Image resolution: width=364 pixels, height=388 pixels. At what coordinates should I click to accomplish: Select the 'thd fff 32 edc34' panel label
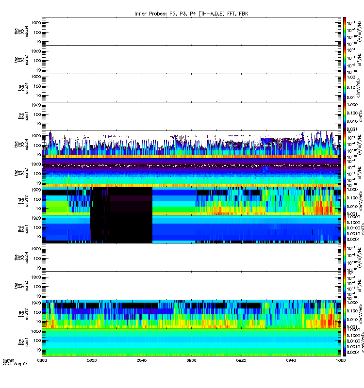(x=21, y=145)
